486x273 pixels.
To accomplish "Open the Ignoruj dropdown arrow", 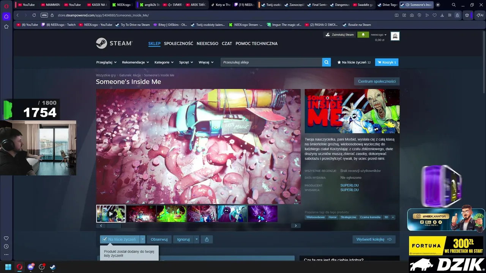I will coord(196,239).
